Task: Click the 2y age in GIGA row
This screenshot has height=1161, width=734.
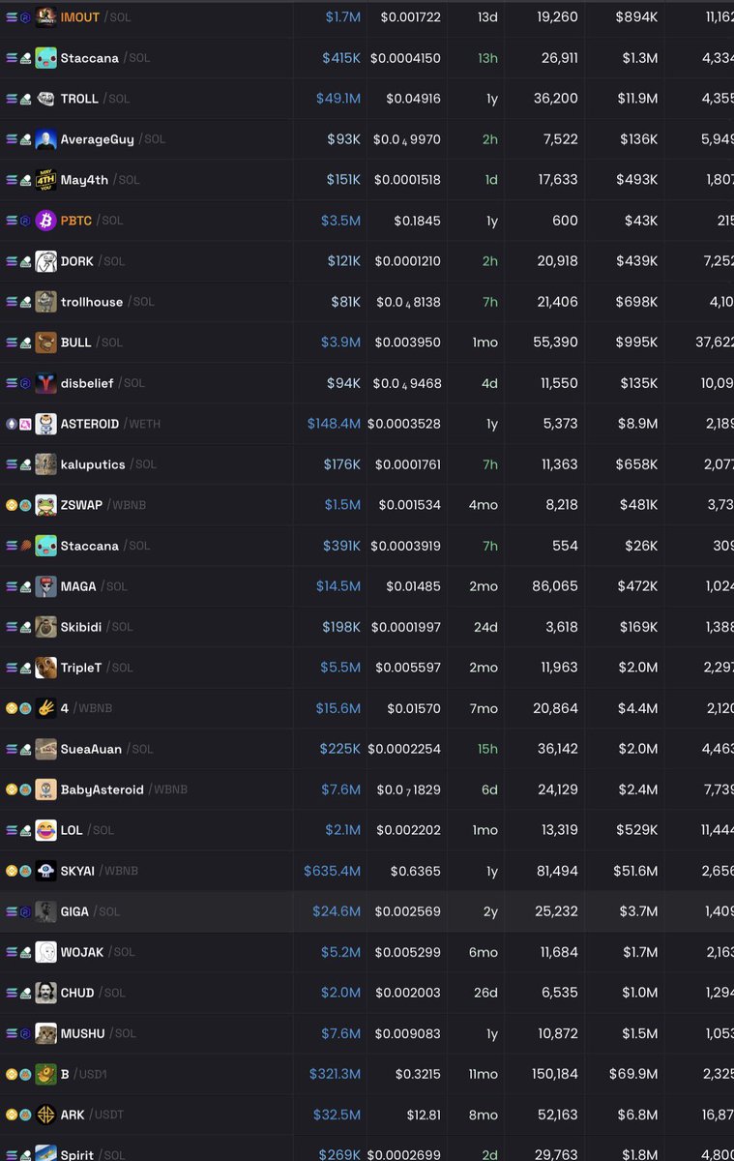Action: pyautogui.click(x=492, y=911)
